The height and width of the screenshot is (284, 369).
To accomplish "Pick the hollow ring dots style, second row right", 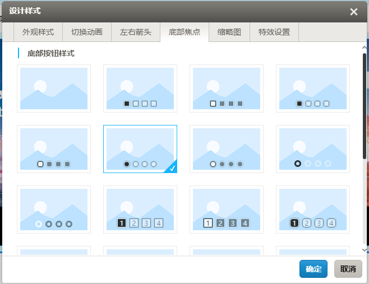I will point(313,149).
